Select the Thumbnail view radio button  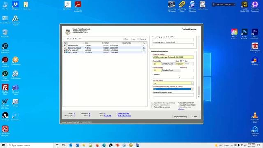coord(138,39)
